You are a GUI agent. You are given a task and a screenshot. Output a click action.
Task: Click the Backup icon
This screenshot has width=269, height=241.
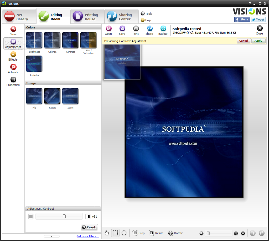click(x=163, y=30)
